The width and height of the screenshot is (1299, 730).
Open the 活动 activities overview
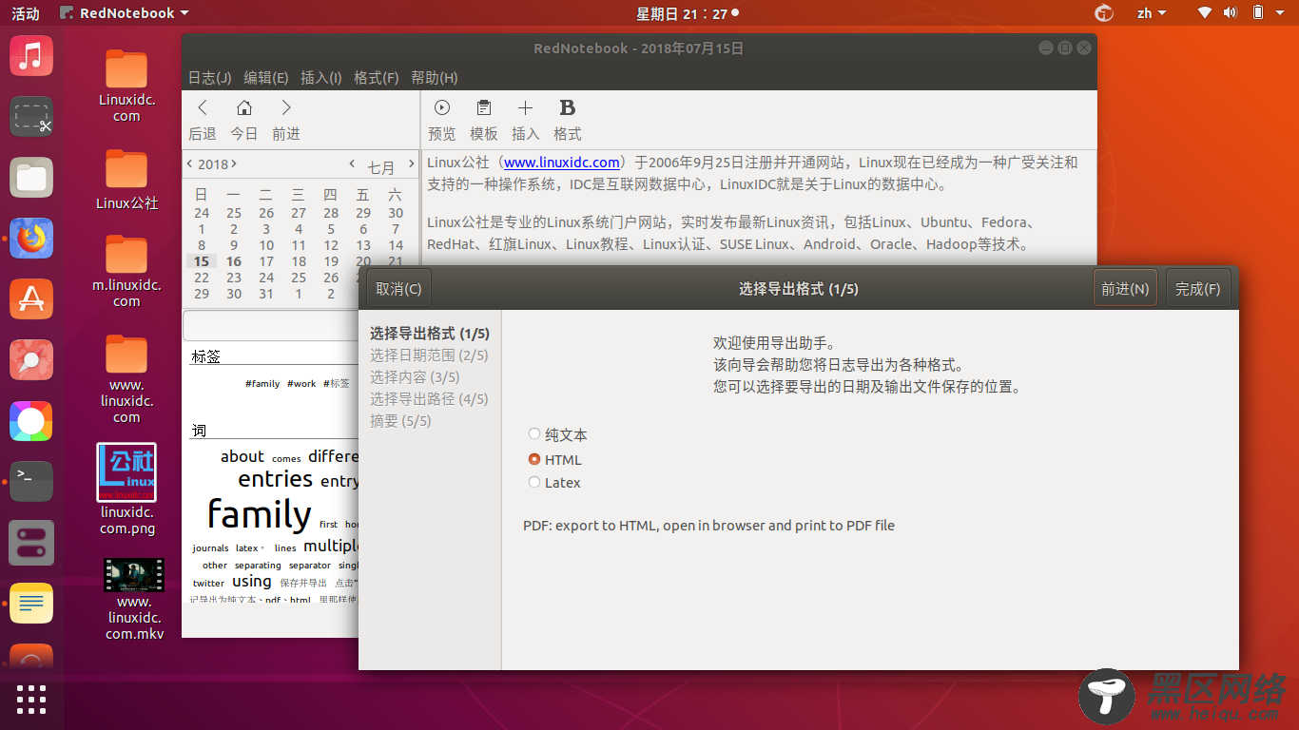pos(26,12)
